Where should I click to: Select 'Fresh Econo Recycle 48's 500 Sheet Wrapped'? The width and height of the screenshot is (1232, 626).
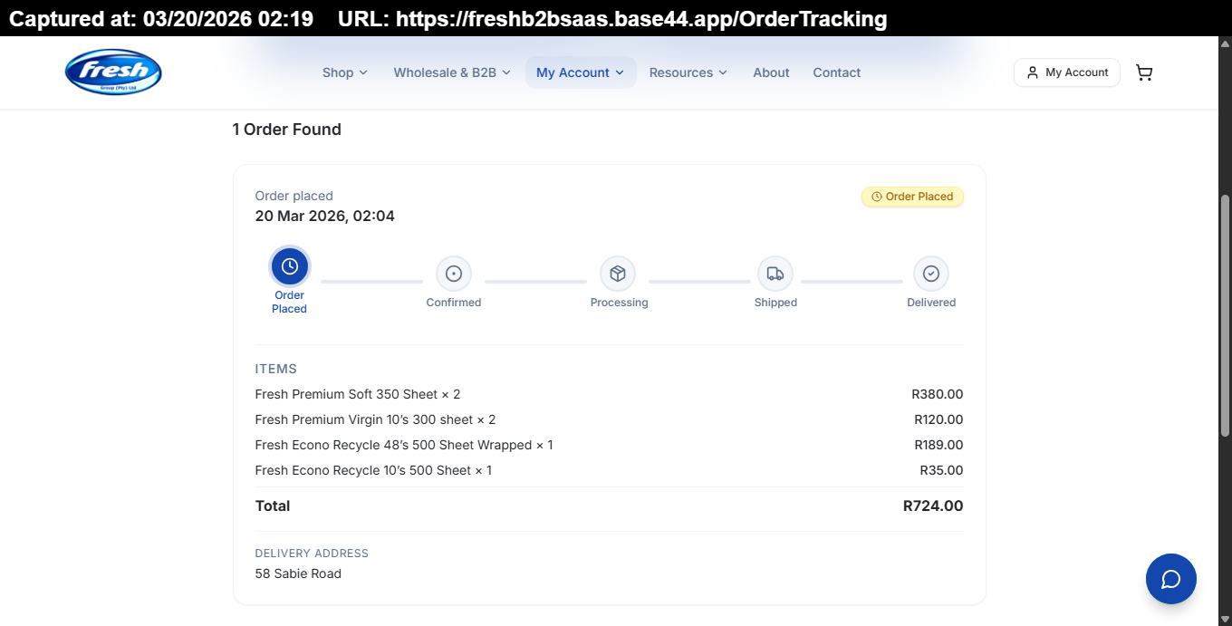pyautogui.click(x=404, y=445)
